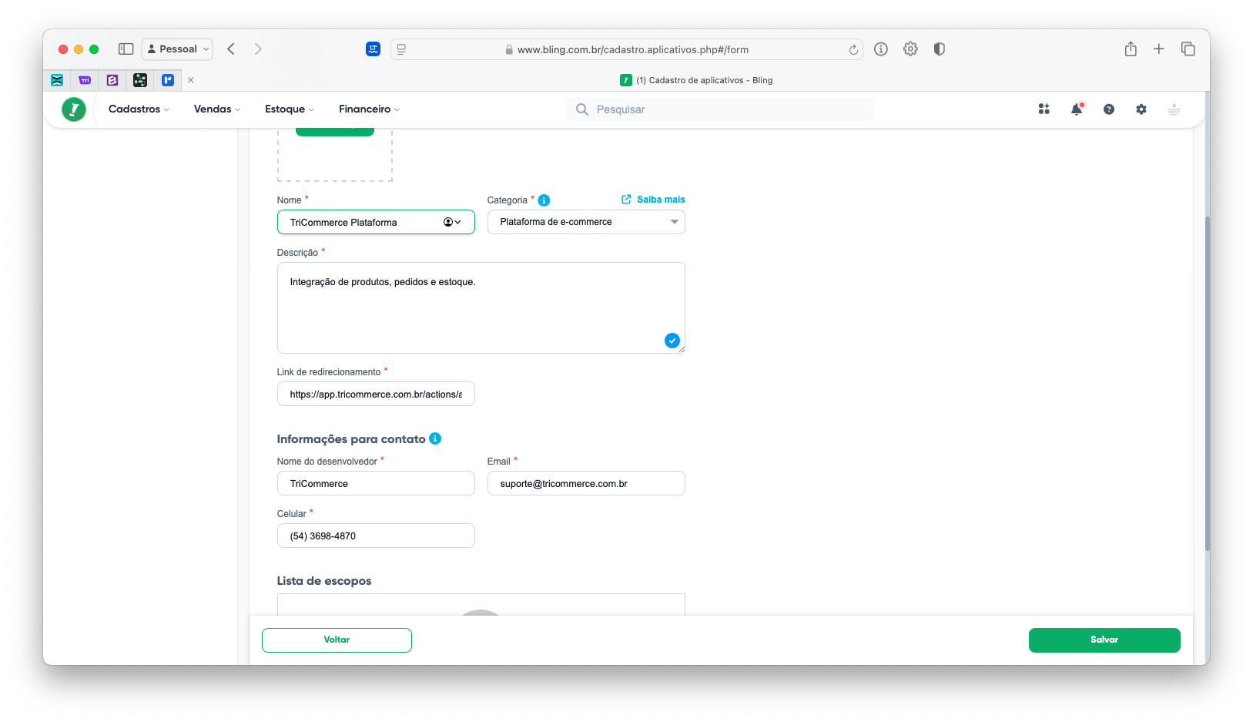Open the Pessoal profile dropdown
The height and width of the screenshot is (722, 1253).
click(x=177, y=49)
